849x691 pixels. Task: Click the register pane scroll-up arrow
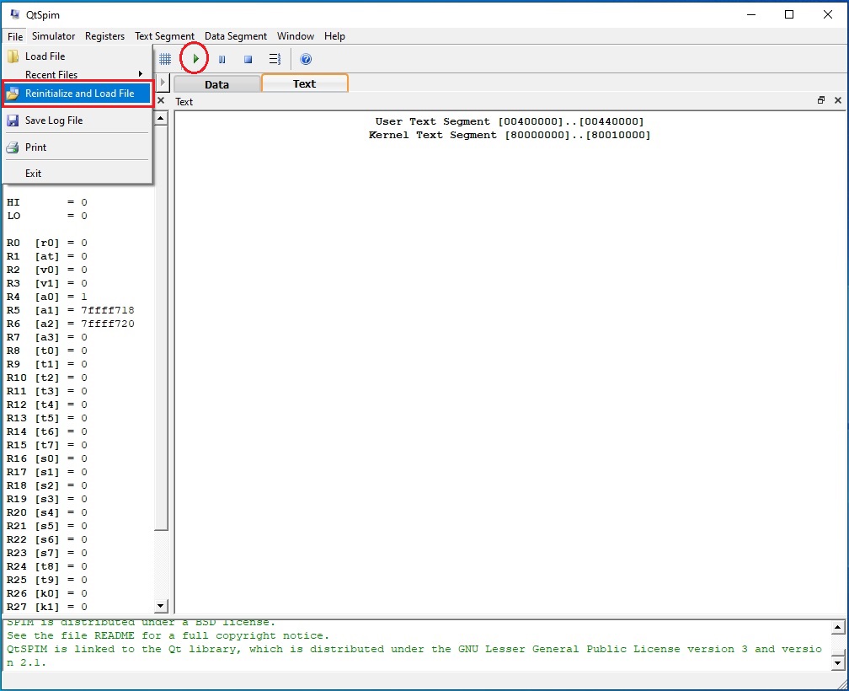[x=161, y=118]
